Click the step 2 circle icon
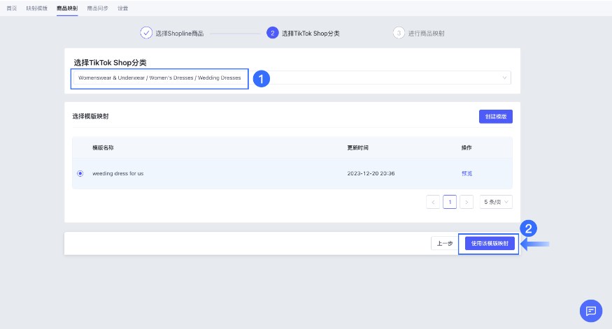 click(272, 33)
